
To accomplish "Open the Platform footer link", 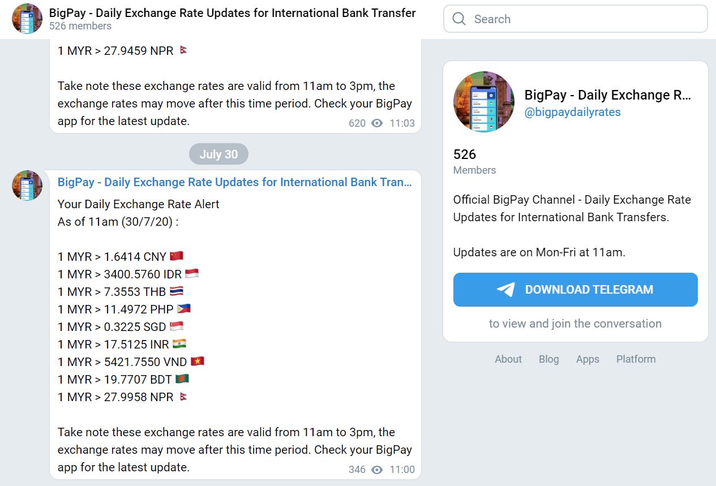I will pyautogui.click(x=636, y=359).
